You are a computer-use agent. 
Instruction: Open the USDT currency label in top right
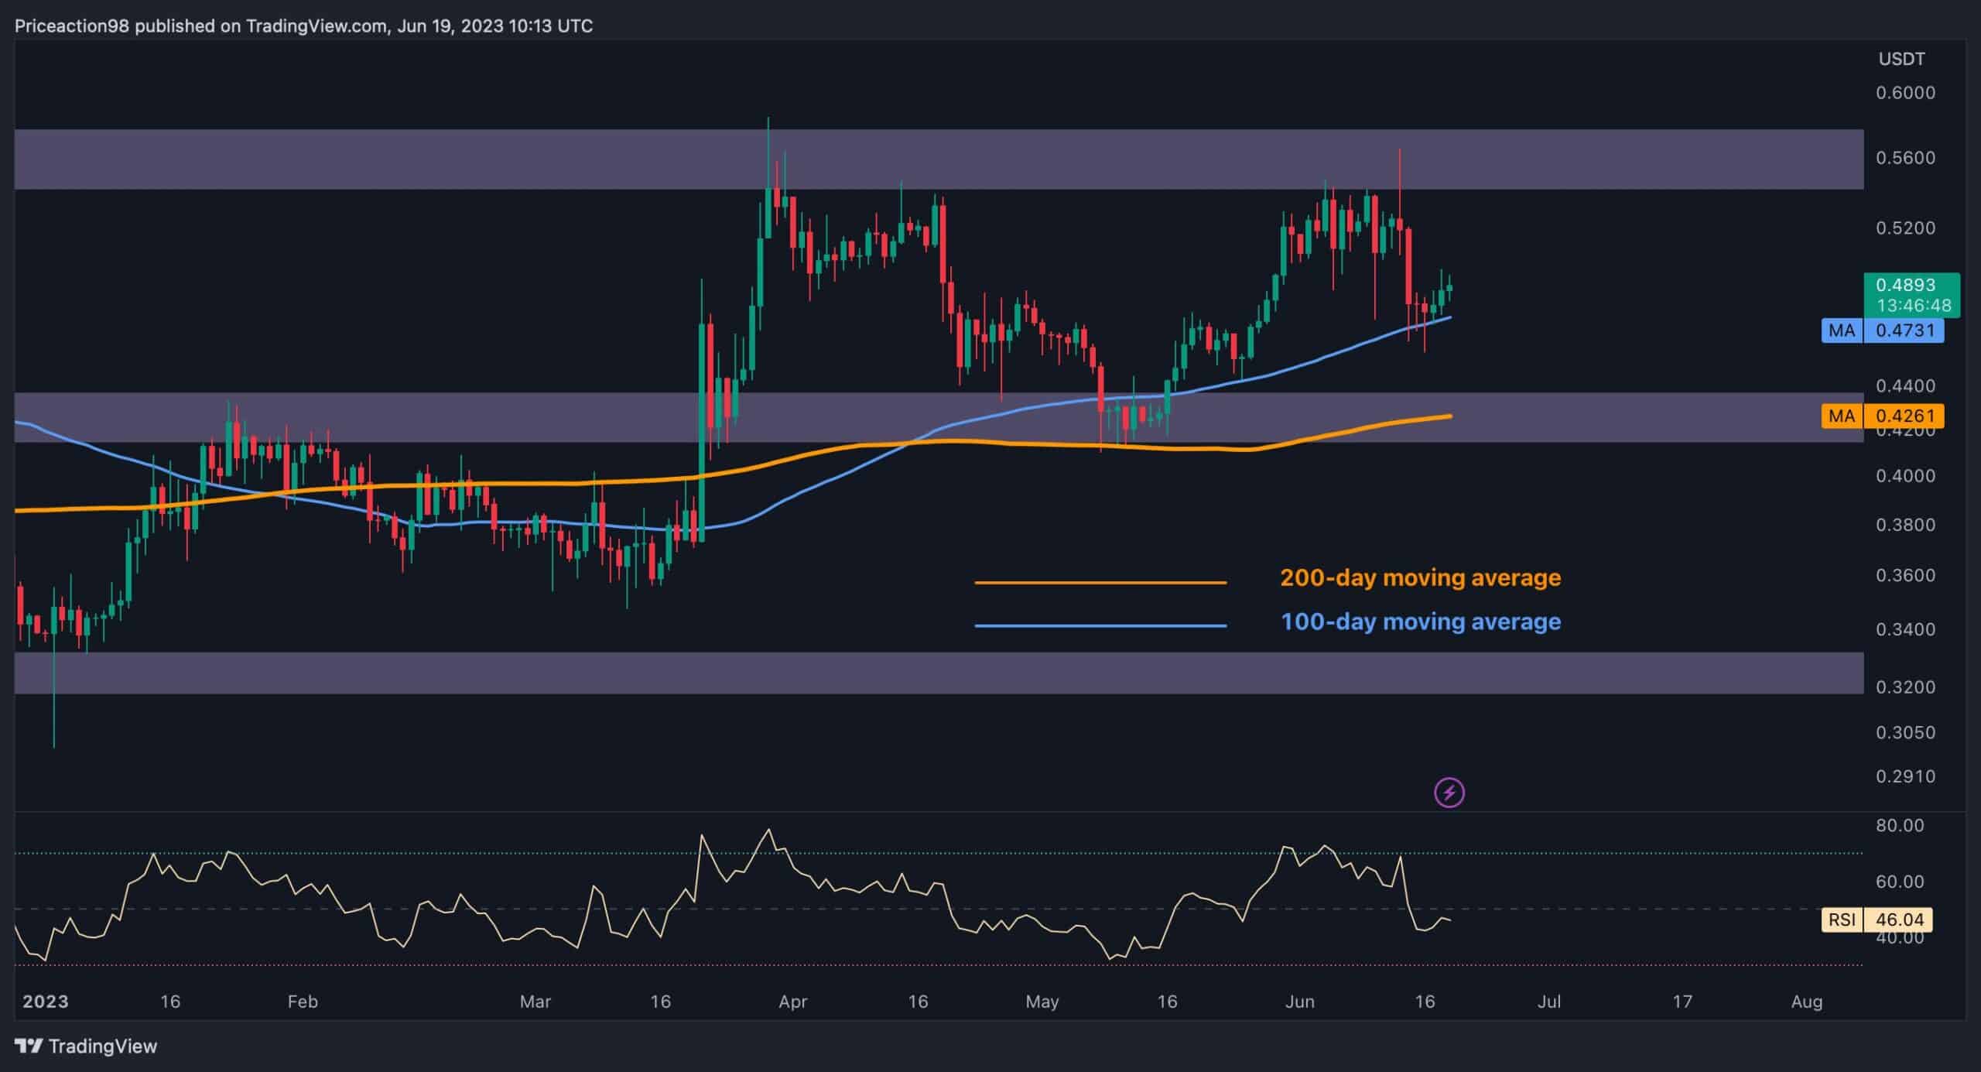tap(1899, 58)
